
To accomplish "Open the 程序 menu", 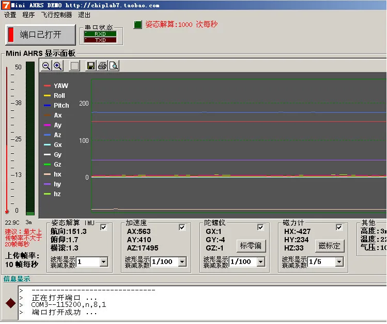I will 28,15.
